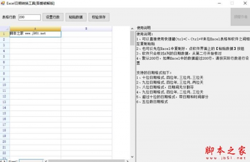Click the 表格行数 label
This screenshot has width=250, height=162.
(x=9, y=17)
